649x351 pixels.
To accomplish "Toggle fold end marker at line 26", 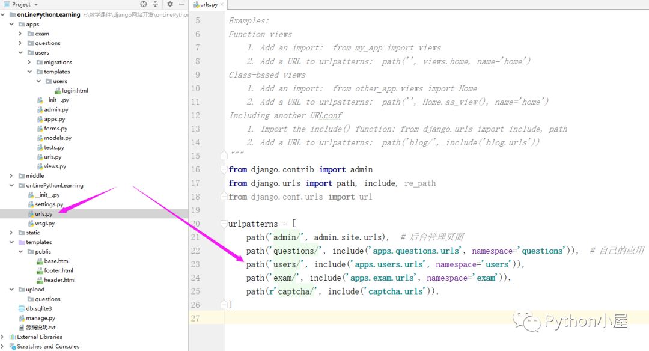I will (224, 305).
